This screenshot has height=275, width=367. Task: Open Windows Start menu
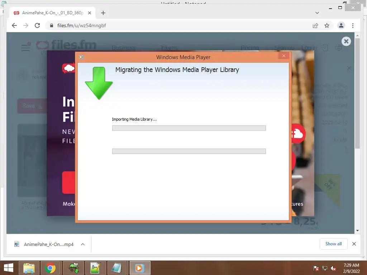[9, 268]
